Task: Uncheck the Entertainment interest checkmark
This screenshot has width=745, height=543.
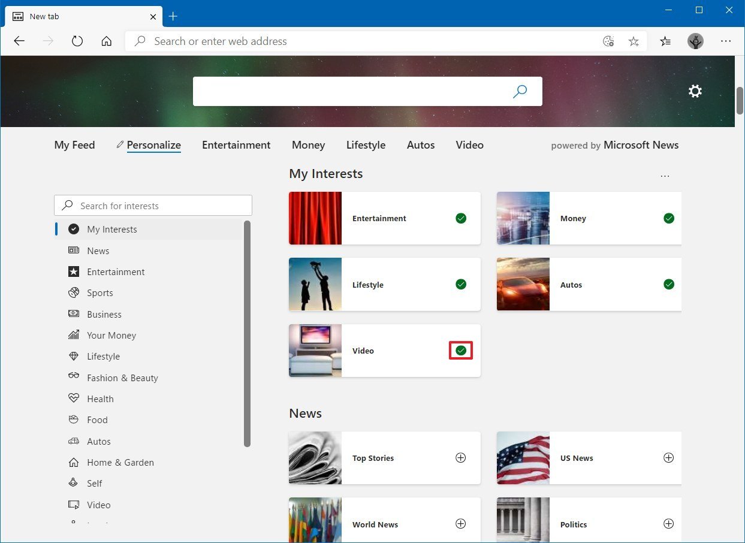Action: pos(461,218)
